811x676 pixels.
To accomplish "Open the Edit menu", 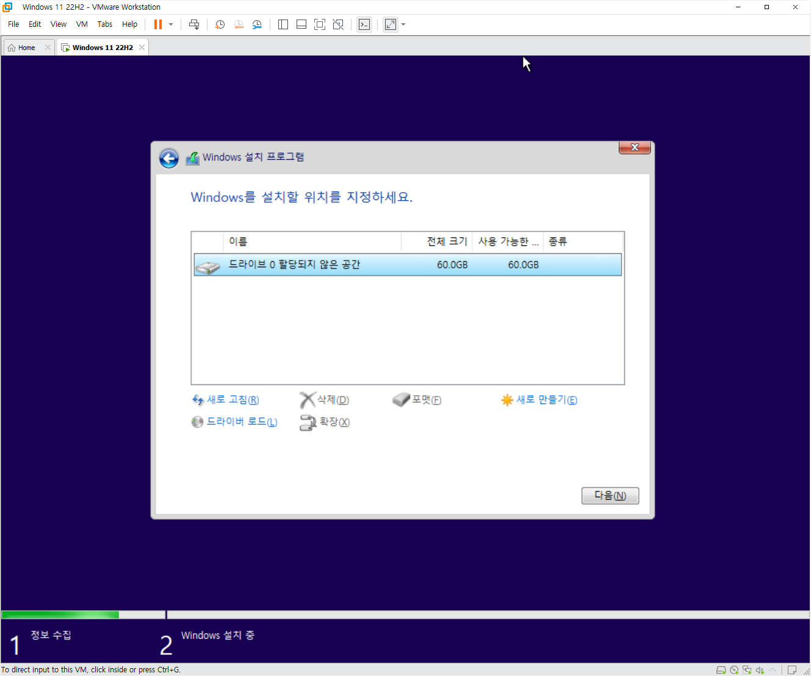I will [35, 24].
